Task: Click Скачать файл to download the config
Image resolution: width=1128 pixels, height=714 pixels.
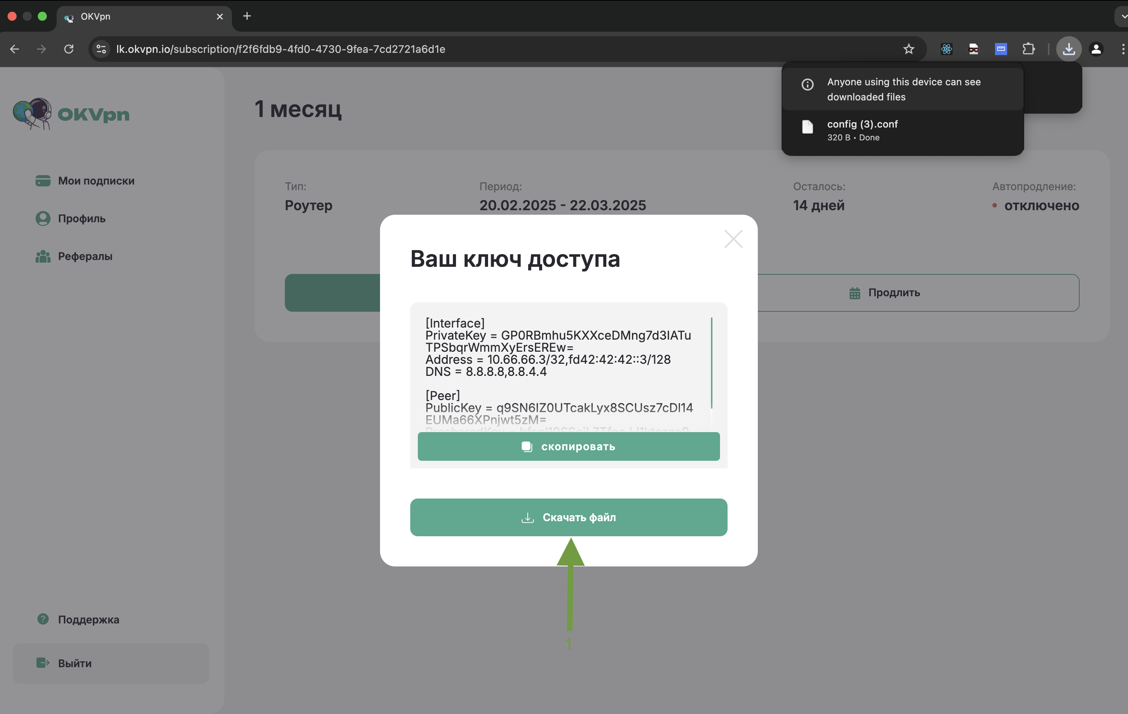Action: (x=568, y=517)
